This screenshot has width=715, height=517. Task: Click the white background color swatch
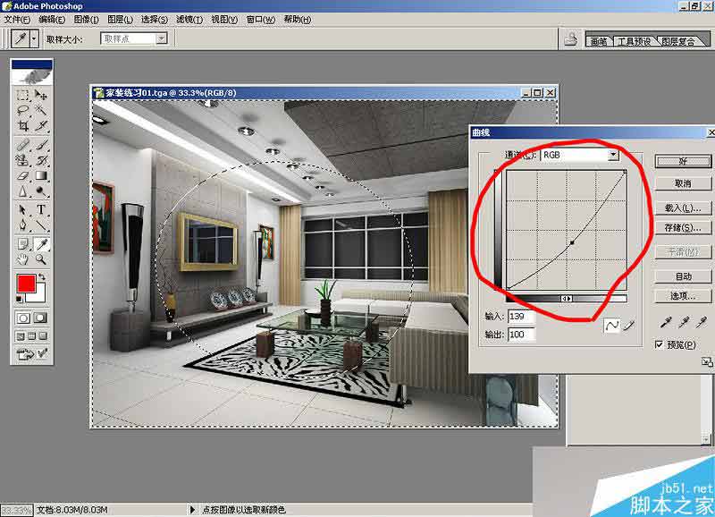39,296
